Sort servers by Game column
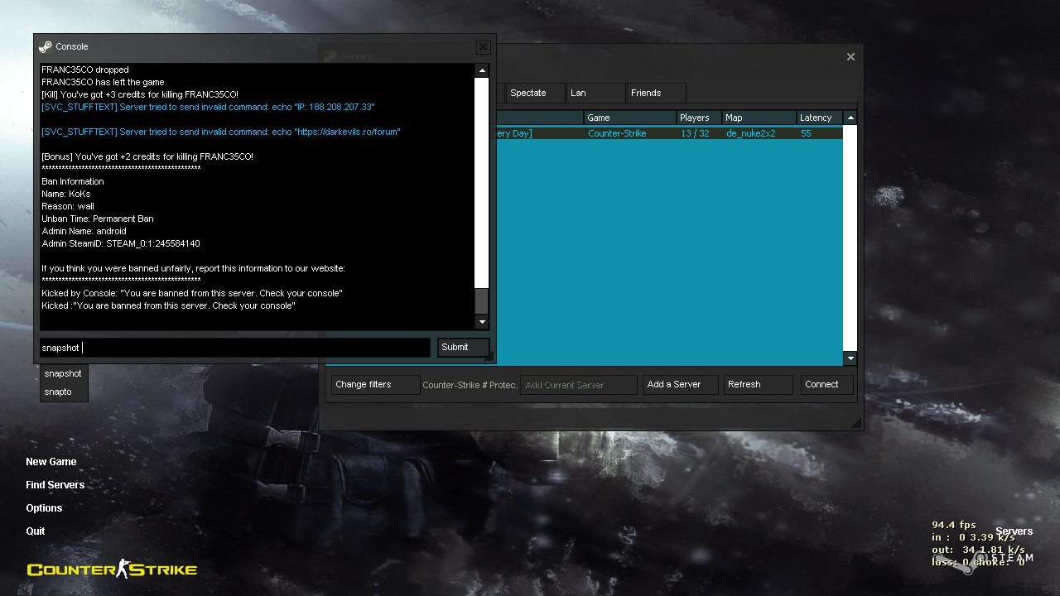Image resolution: width=1060 pixels, height=596 pixels. click(629, 118)
